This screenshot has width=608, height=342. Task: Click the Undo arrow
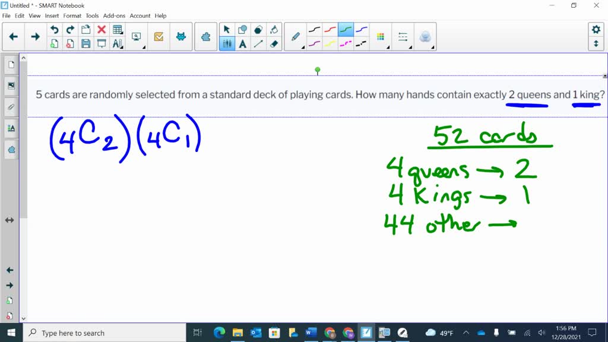point(55,30)
